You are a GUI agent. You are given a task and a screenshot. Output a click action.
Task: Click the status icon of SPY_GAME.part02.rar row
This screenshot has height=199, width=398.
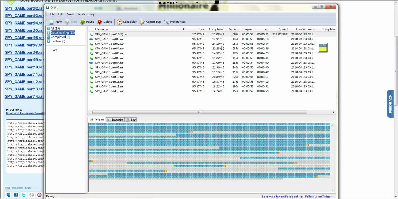91,39
